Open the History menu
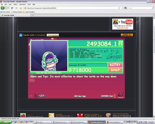Image resolution: width=155 pixels, height=124 pixels. [15, 4]
